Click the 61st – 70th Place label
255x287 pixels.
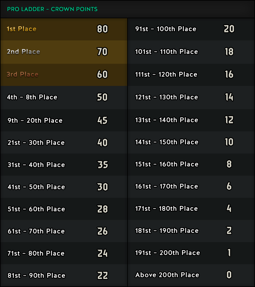pyautogui.click(x=36, y=231)
